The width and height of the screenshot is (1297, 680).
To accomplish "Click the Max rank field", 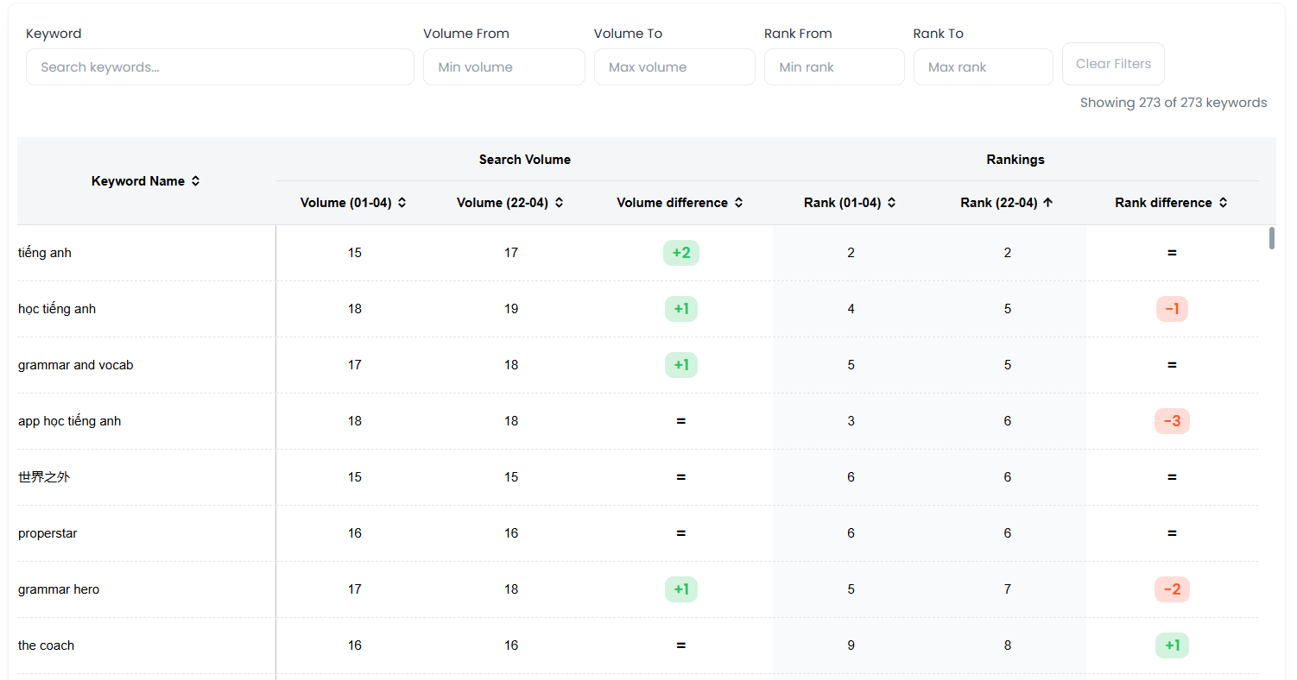I will (x=984, y=67).
